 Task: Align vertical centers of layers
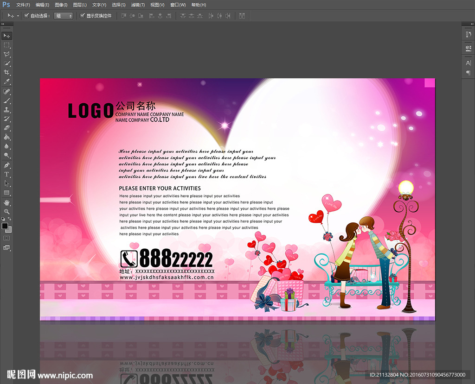(132, 15)
